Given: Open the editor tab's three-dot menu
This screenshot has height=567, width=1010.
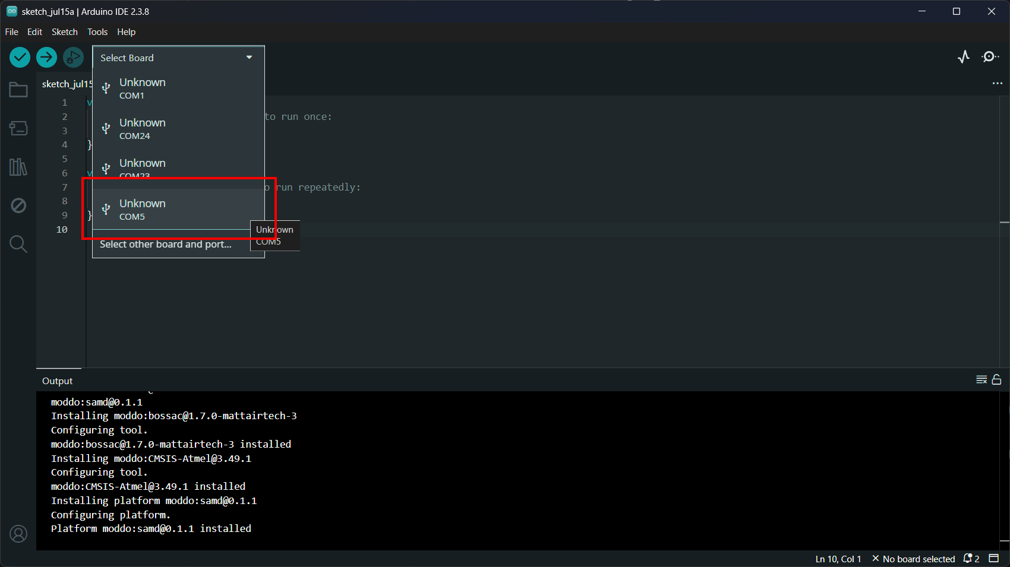Looking at the screenshot, I should click(998, 83).
